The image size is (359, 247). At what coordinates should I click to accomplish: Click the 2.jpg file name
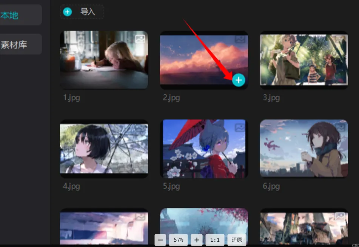pos(171,98)
